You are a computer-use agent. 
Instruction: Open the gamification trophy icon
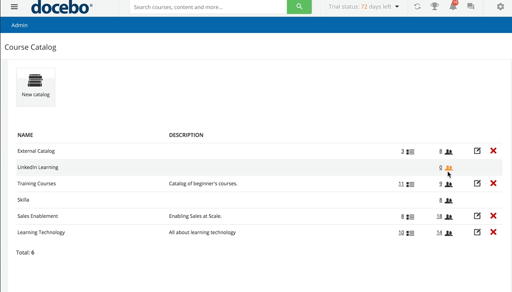point(434,7)
